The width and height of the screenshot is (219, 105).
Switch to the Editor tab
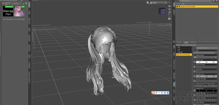186,42
